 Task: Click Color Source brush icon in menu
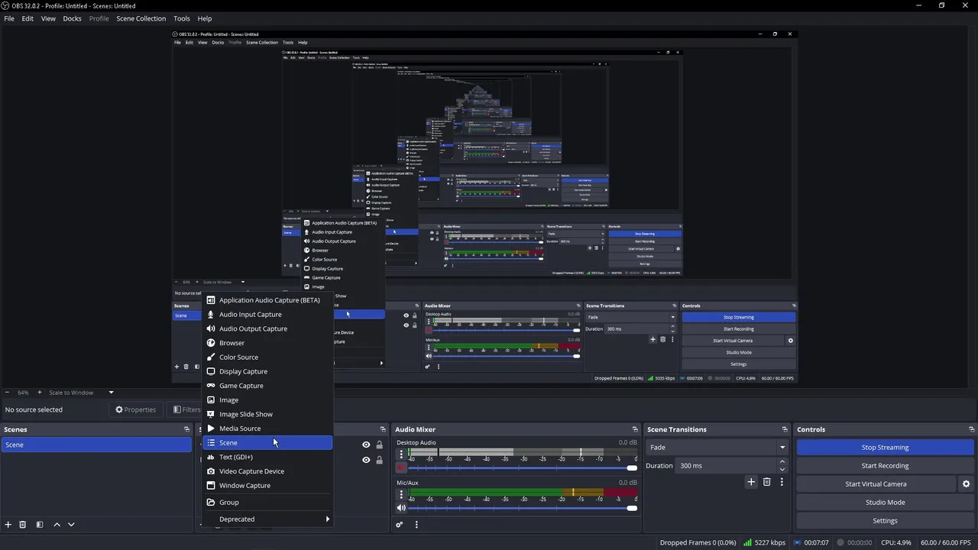(211, 357)
